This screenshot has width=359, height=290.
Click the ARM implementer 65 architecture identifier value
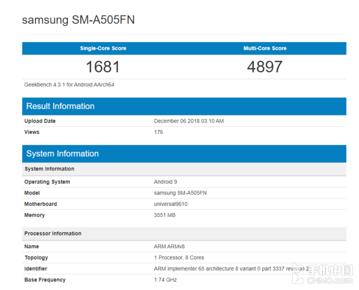[232, 268]
